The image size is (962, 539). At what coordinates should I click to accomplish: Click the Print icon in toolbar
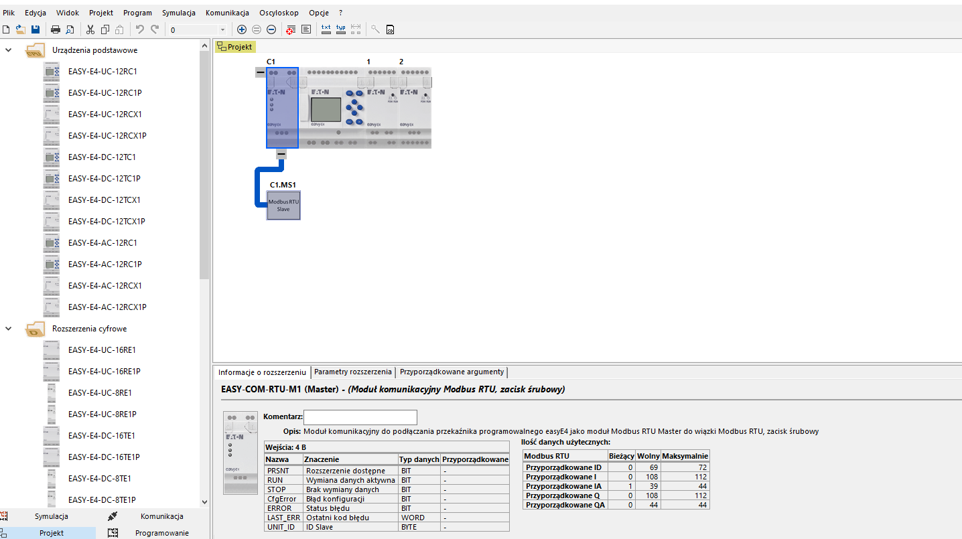point(56,29)
